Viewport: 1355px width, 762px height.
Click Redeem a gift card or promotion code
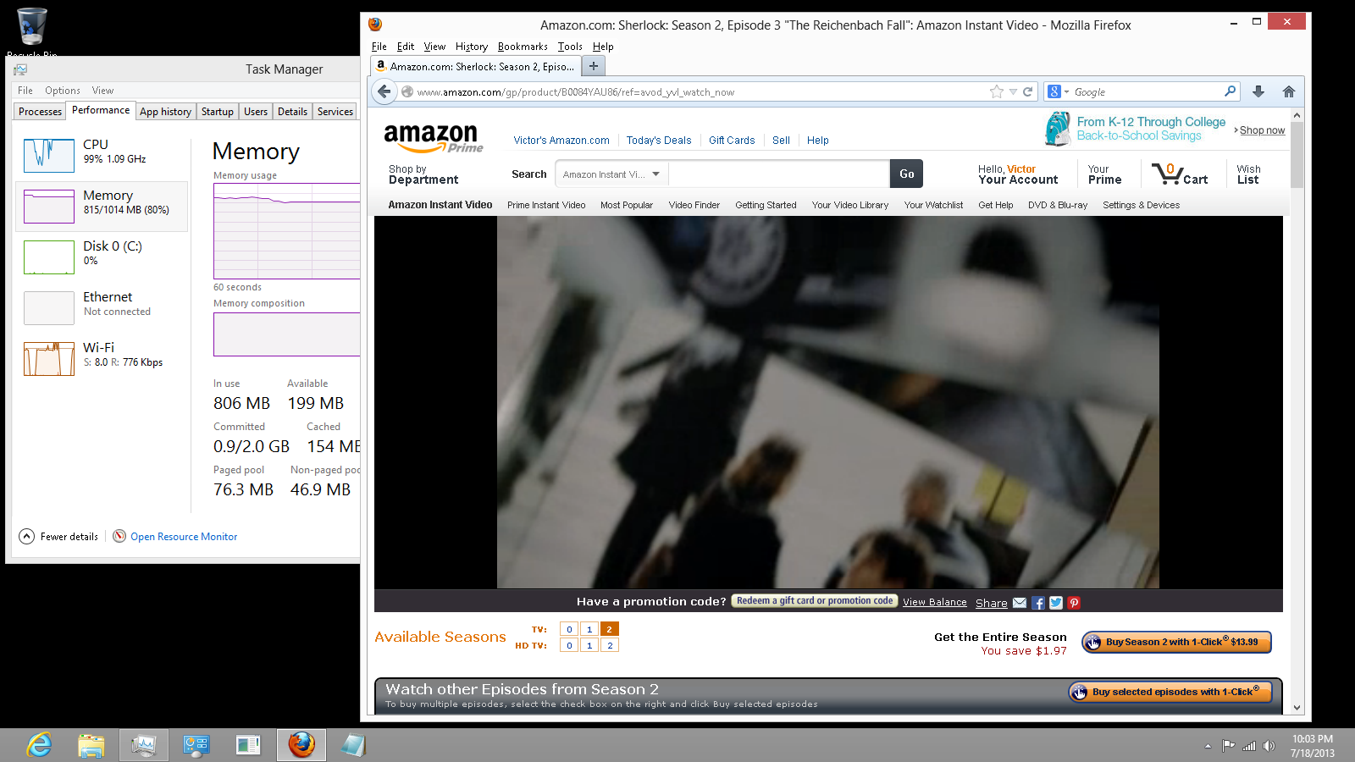814,601
